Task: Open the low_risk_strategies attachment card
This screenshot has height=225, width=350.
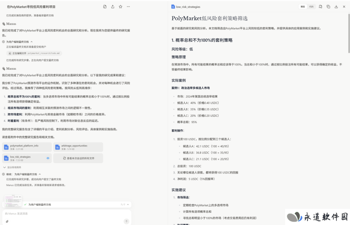Action: coord(27,158)
